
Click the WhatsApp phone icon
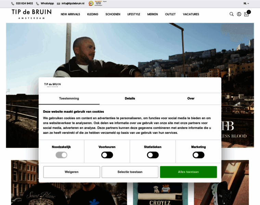click(38, 3)
